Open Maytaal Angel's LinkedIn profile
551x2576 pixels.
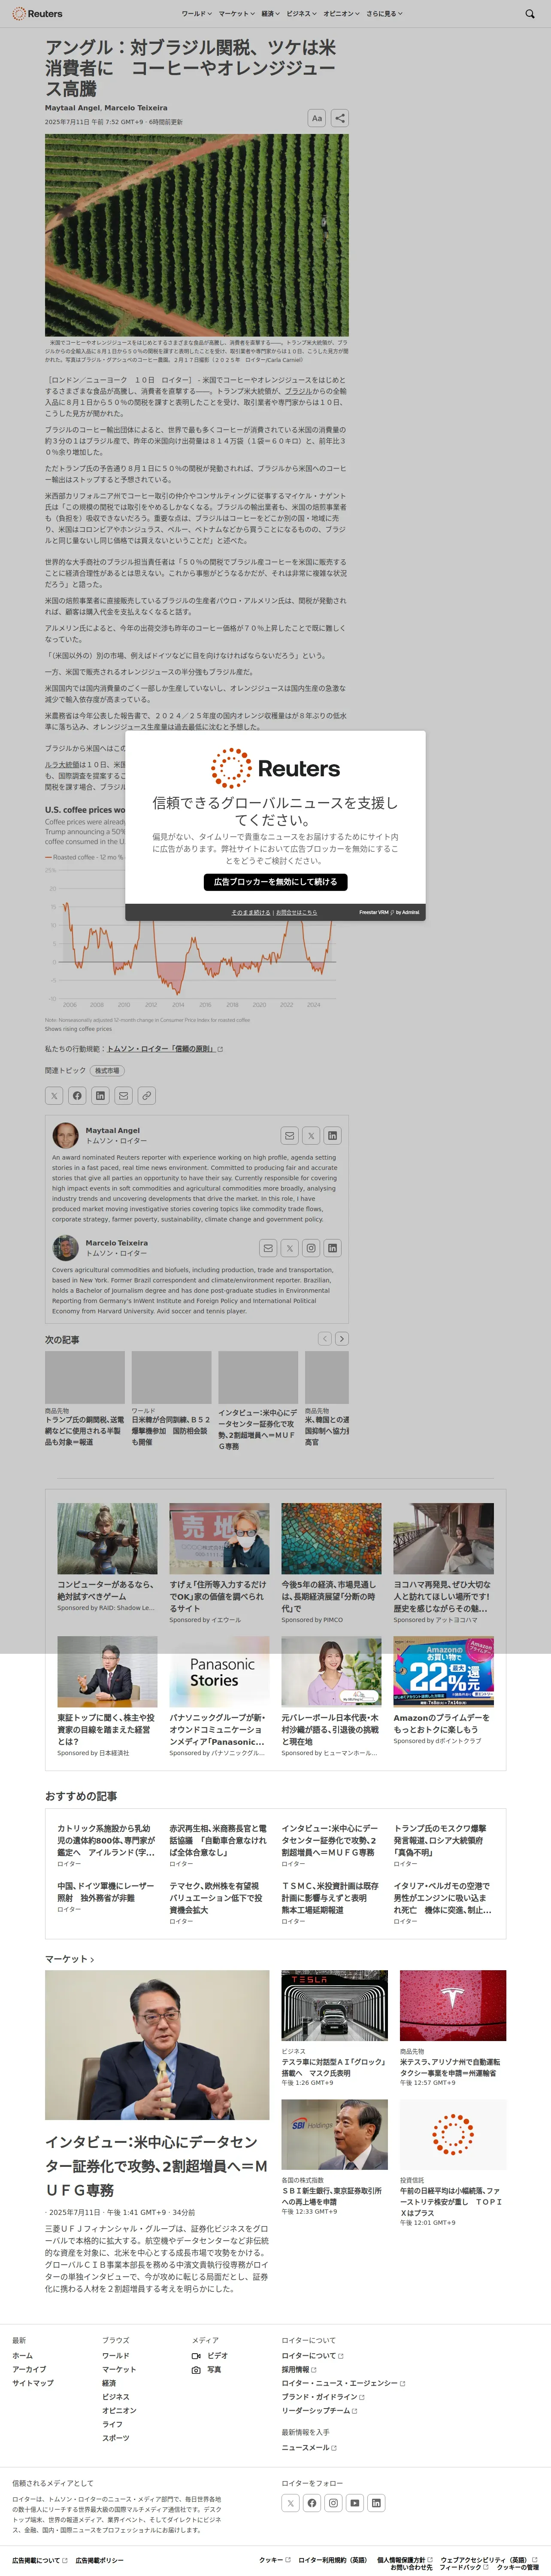pyautogui.click(x=333, y=1136)
